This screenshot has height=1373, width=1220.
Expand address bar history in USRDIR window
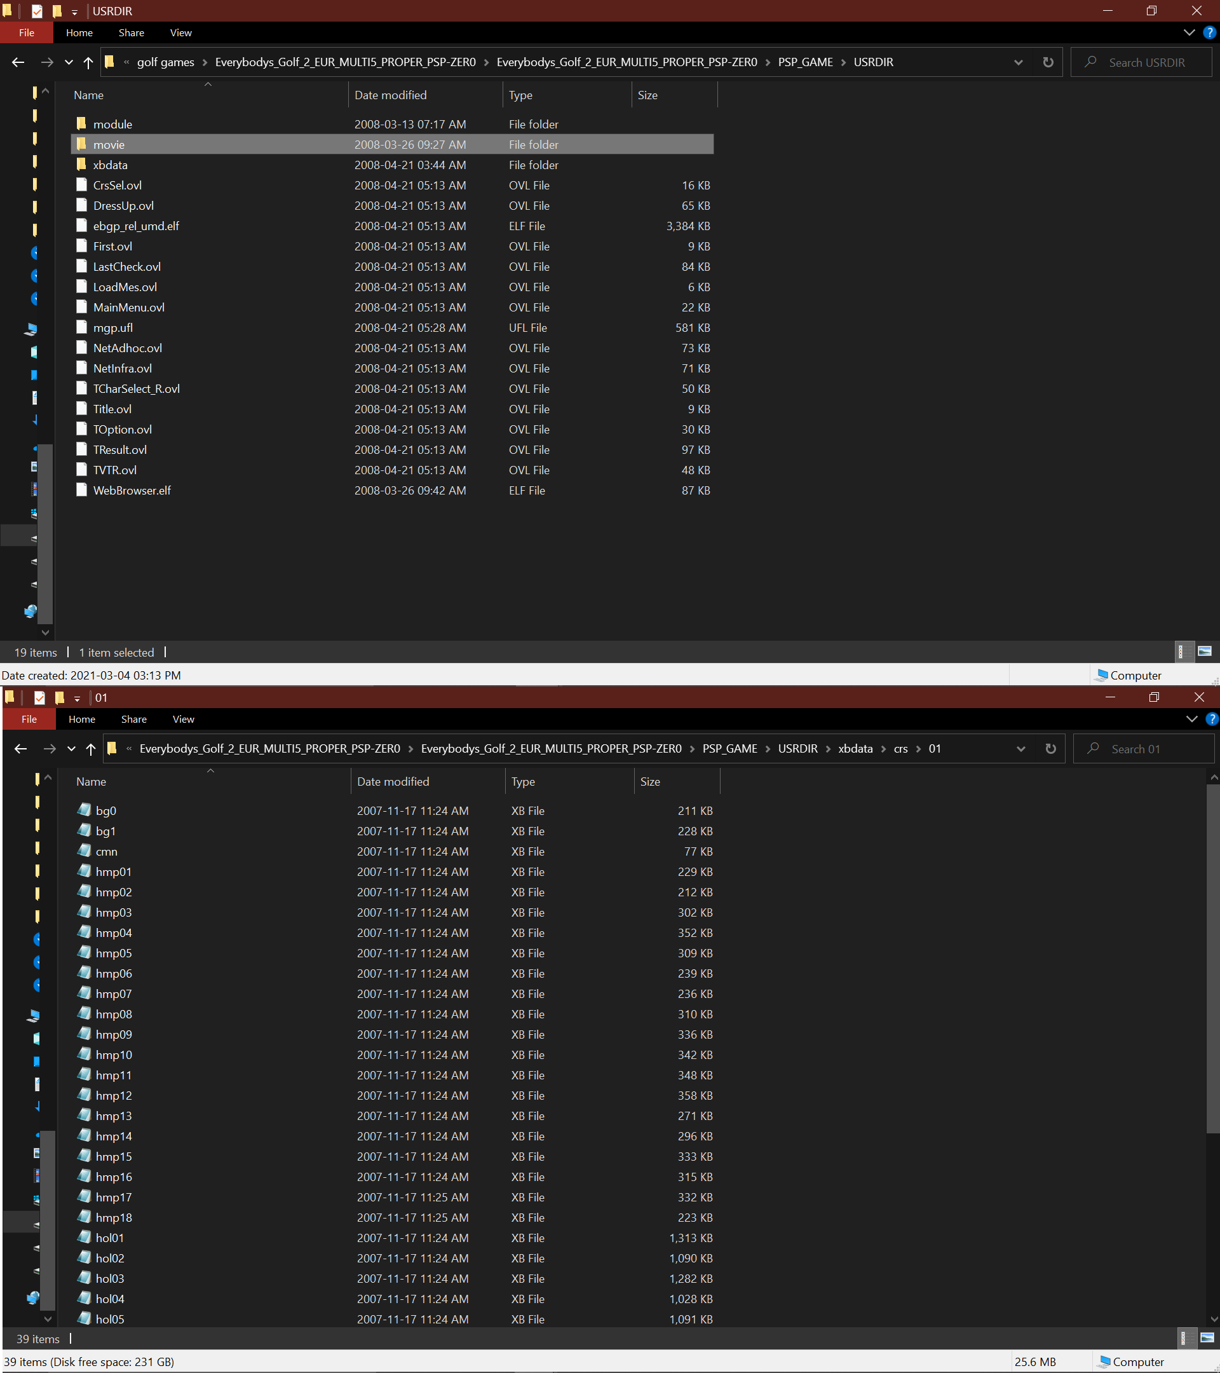click(x=1018, y=62)
